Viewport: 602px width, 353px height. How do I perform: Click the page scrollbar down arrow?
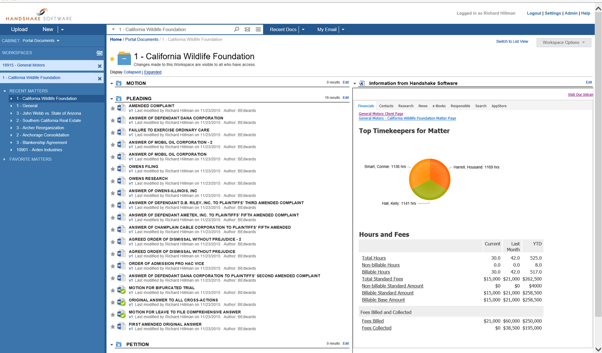tap(598, 349)
